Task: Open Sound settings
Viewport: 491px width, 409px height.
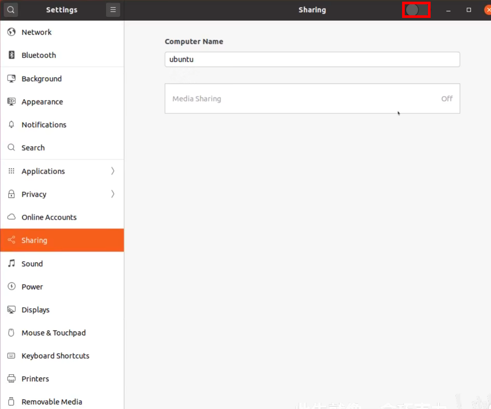Action: point(62,263)
